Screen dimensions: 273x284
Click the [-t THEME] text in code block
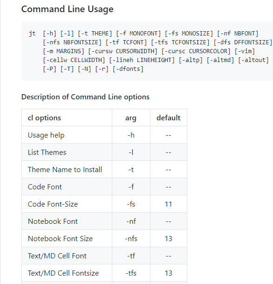pyautogui.click(x=95, y=34)
